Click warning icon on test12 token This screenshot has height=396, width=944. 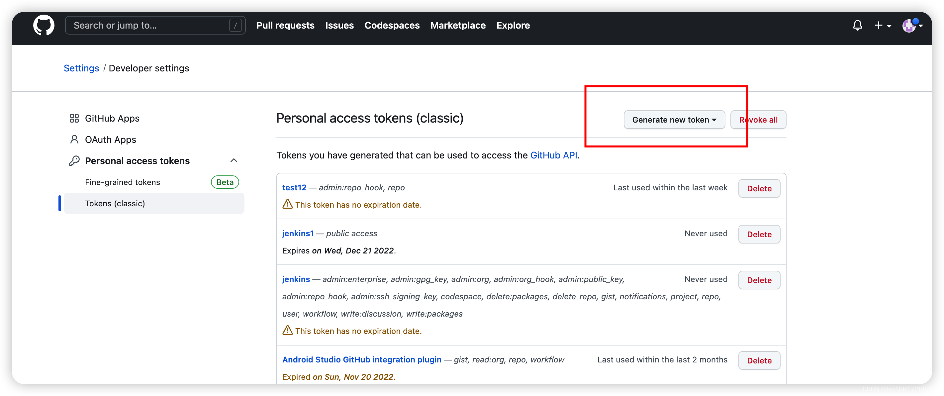click(x=287, y=204)
